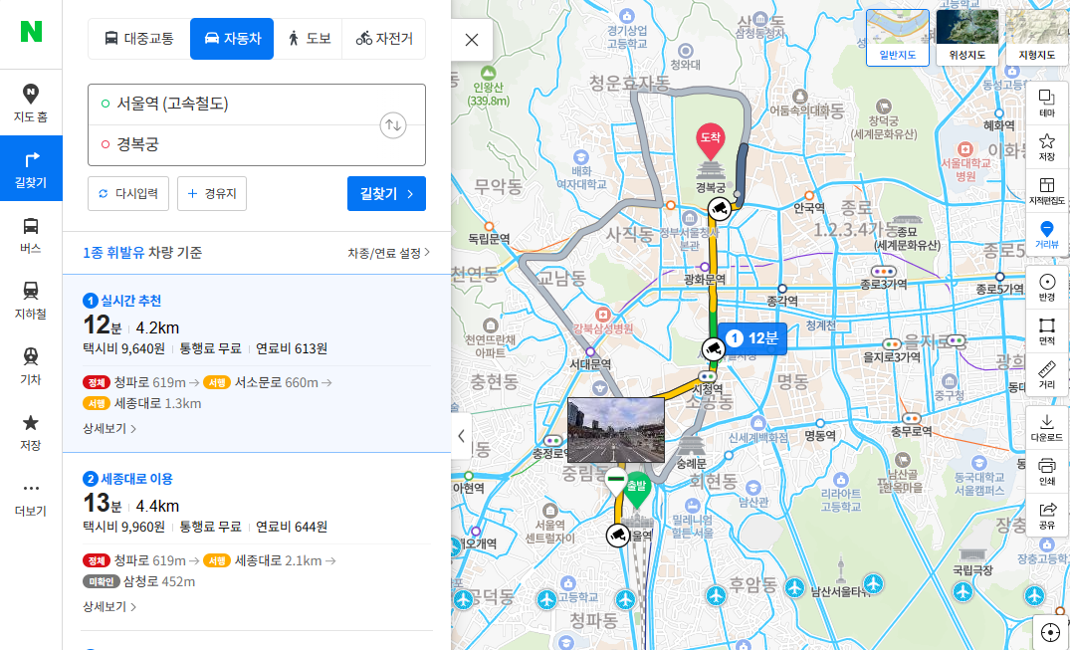
Task: Select the 지형지도 terrain map type
Action: click(x=1036, y=38)
